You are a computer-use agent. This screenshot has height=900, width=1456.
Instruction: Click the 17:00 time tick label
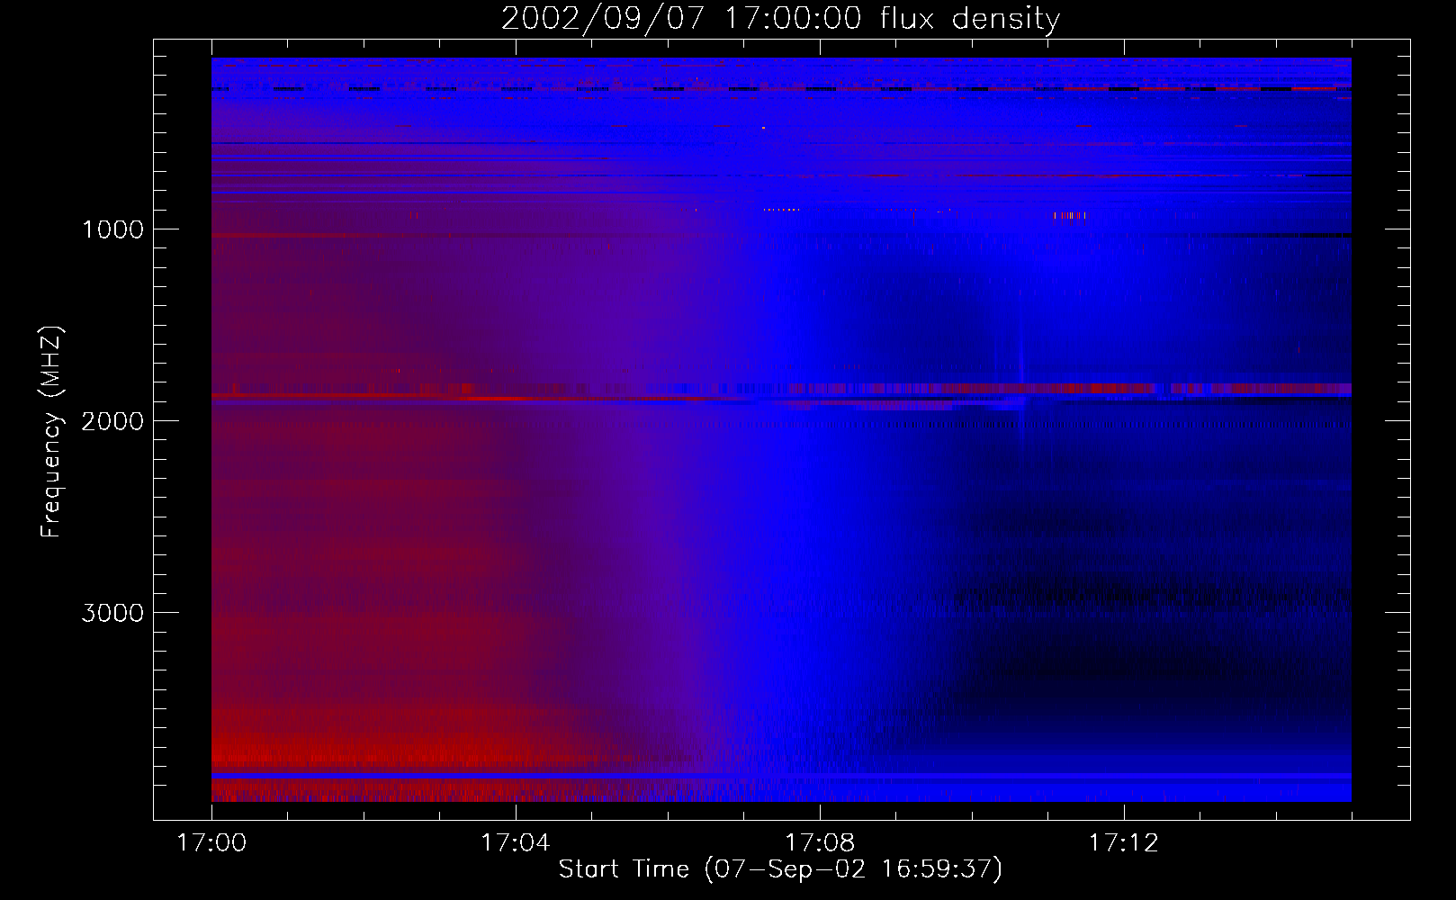coord(211,842)
